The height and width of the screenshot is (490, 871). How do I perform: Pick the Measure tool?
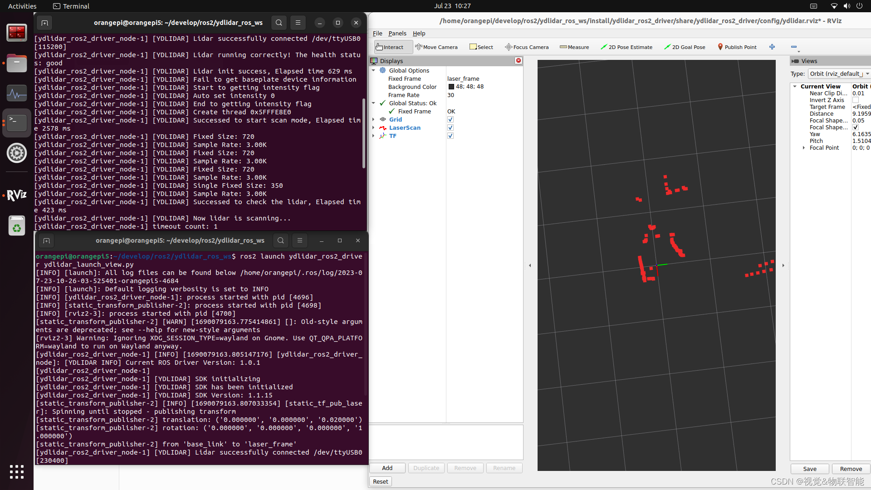point(574,47)
